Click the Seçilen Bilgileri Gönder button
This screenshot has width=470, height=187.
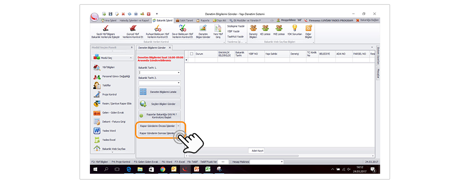point(159,104)
